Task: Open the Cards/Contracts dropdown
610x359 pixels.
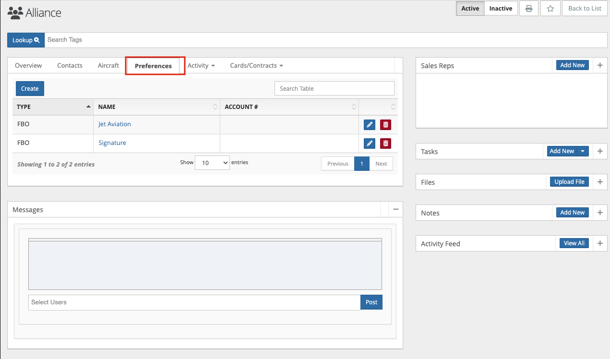Action: point(256,66)
